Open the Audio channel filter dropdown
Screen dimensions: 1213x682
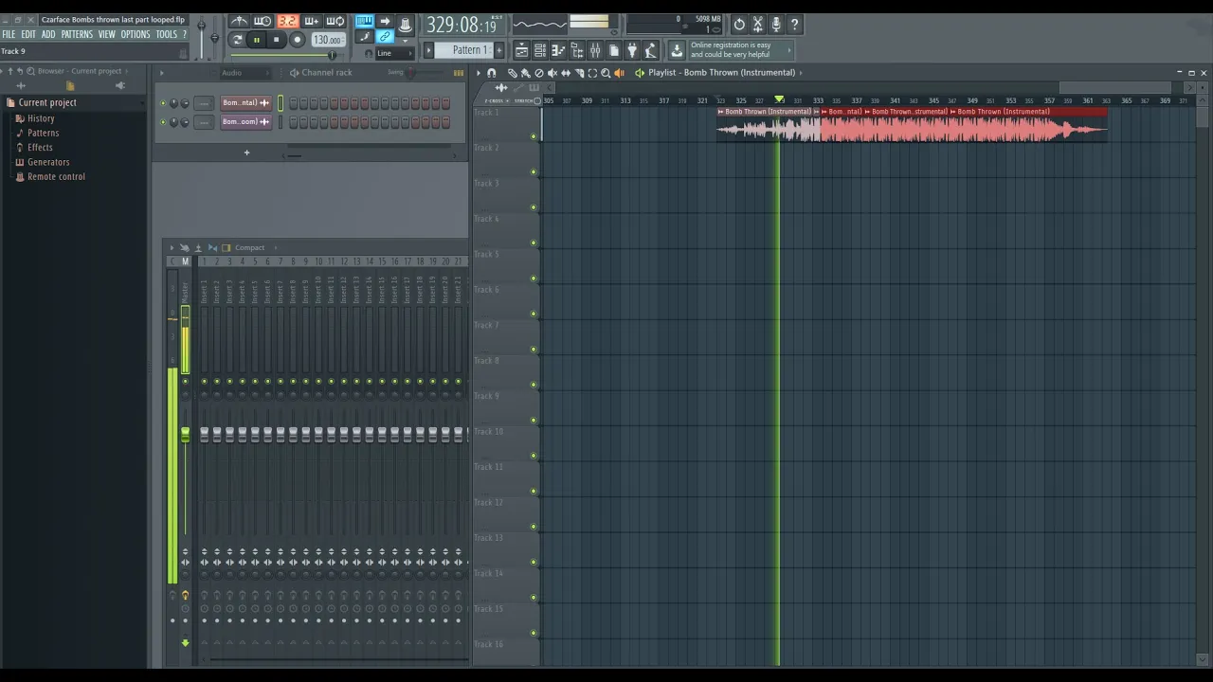(x=245, y=73)
